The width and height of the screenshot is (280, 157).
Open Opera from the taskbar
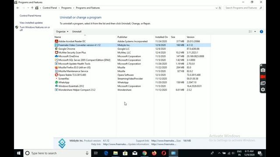click(x=164, y=153)
